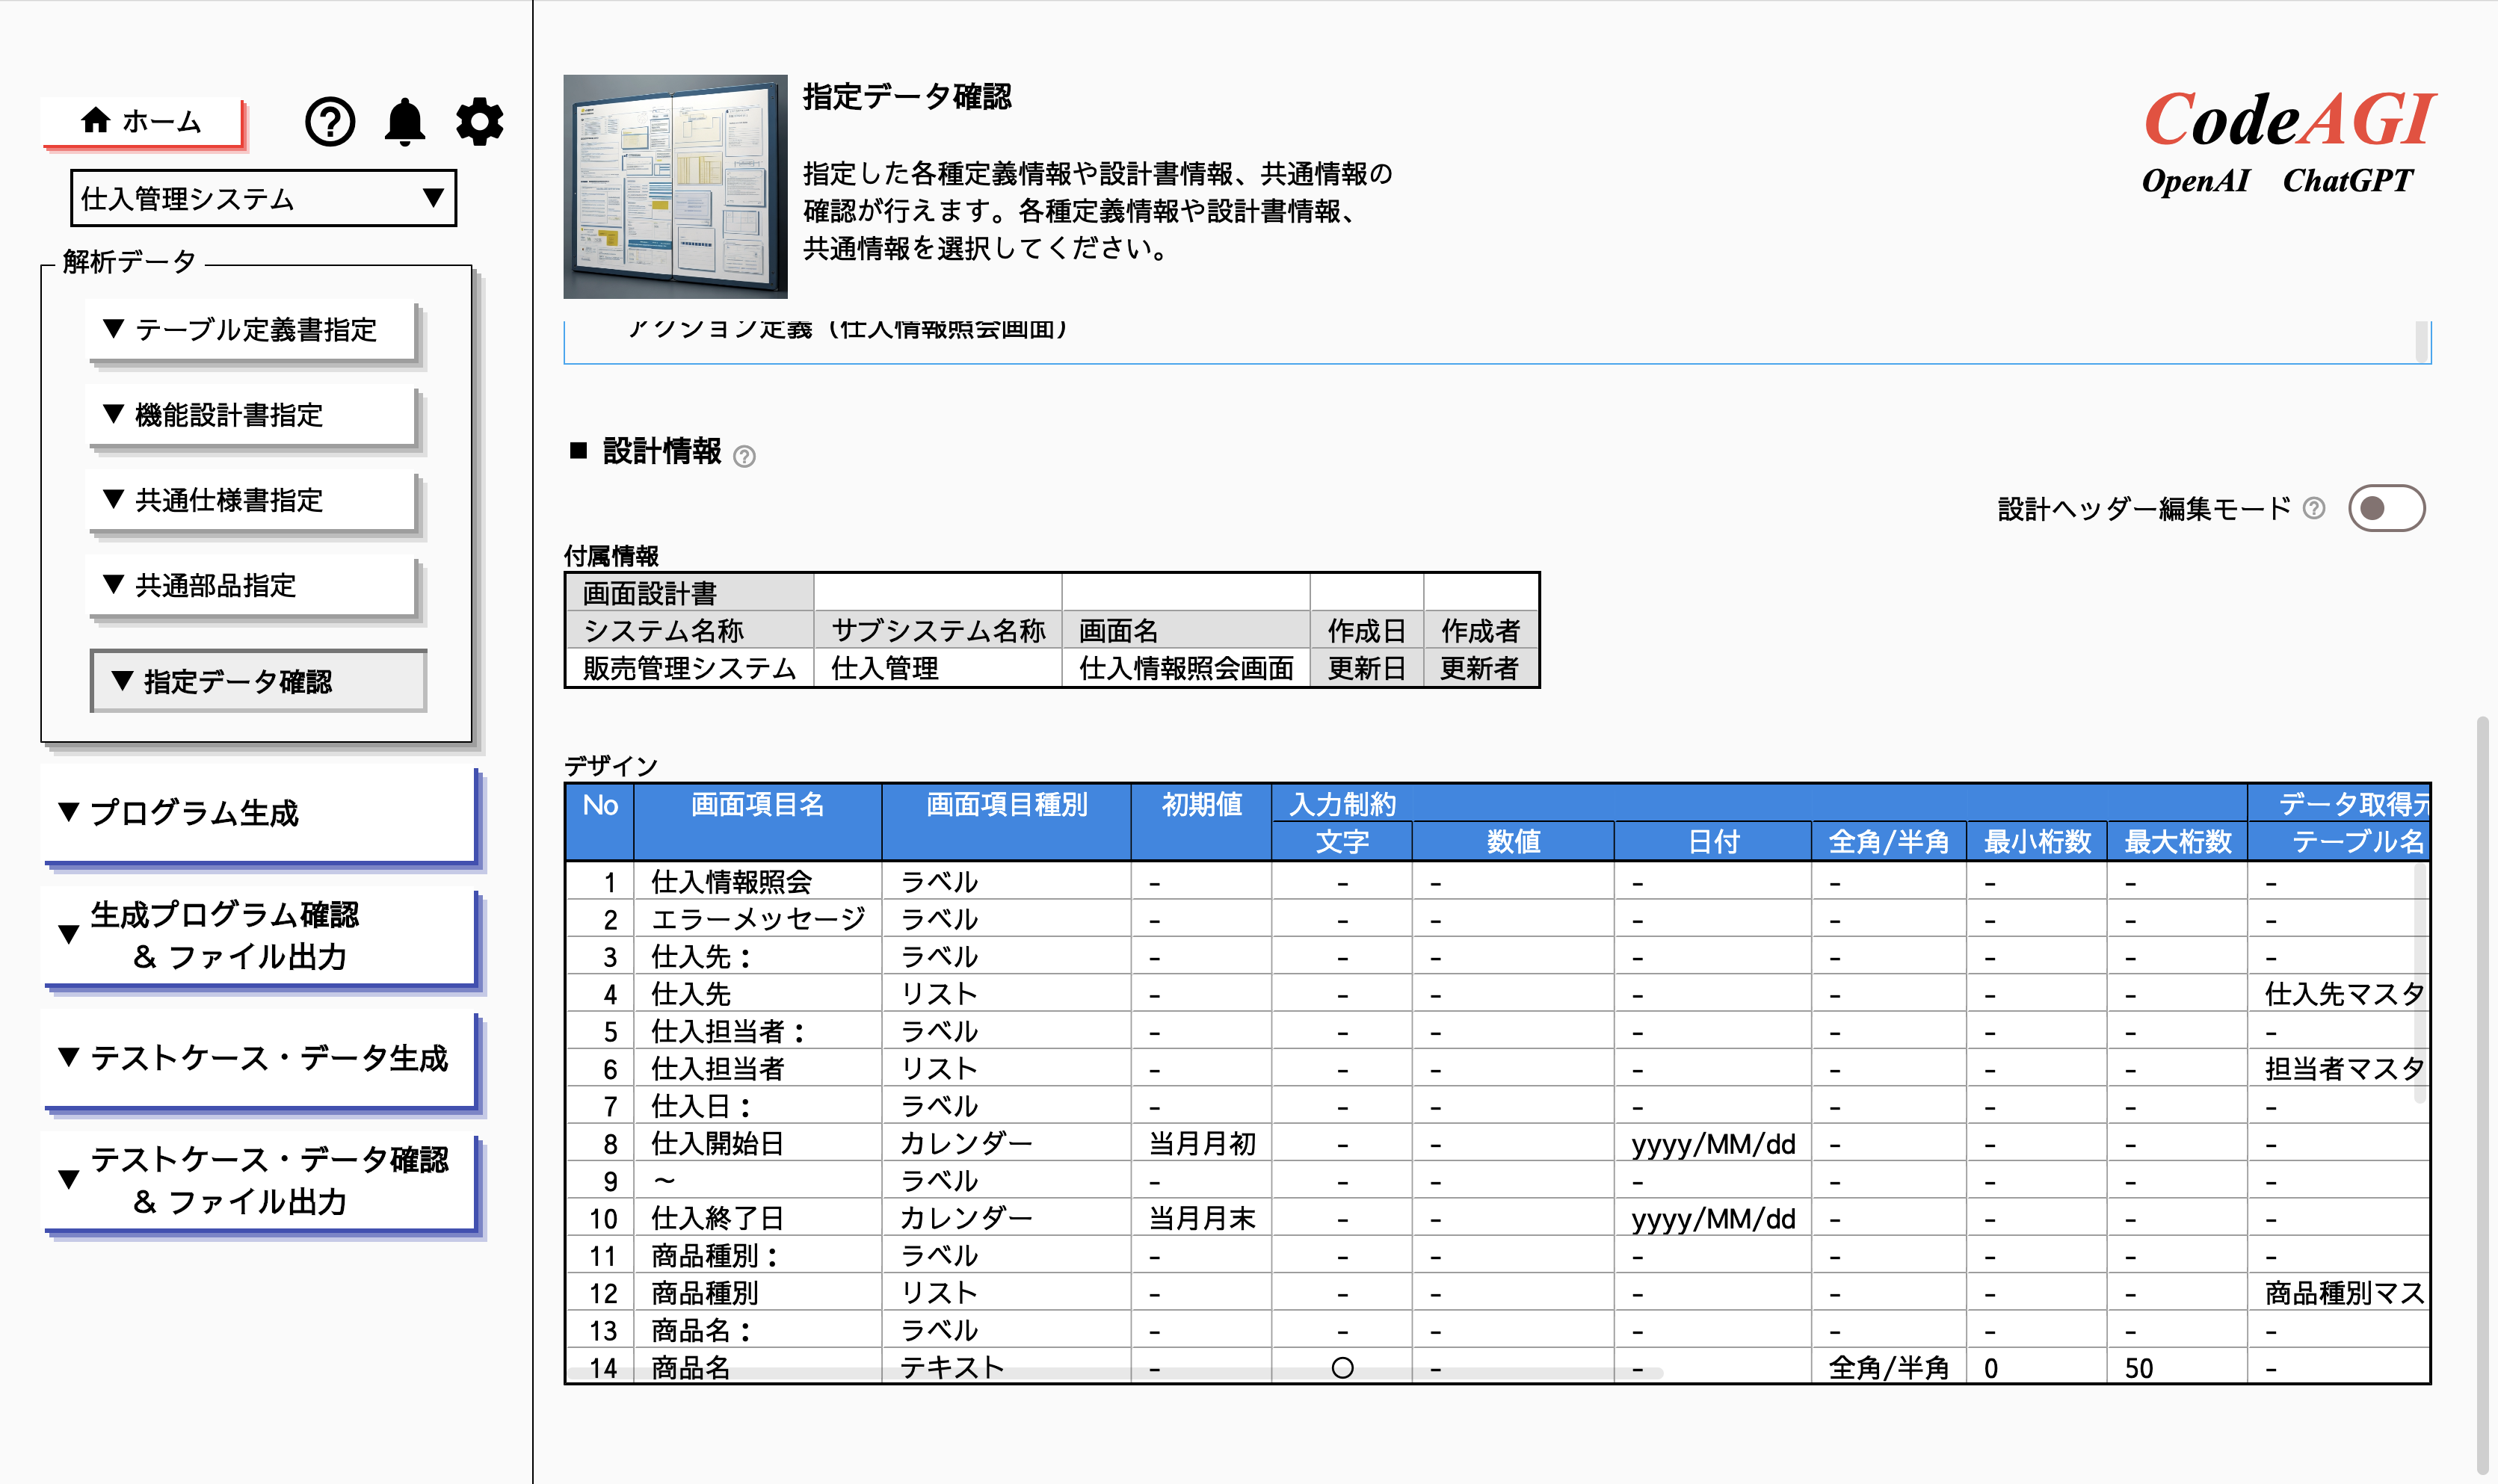Click the notification bell icon
The image size is (2498, 1484).
point(406,121)
